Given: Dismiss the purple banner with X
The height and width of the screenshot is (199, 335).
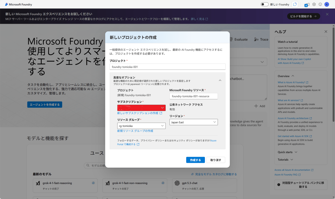Looking at the screenshot, I should coord(327,14).
